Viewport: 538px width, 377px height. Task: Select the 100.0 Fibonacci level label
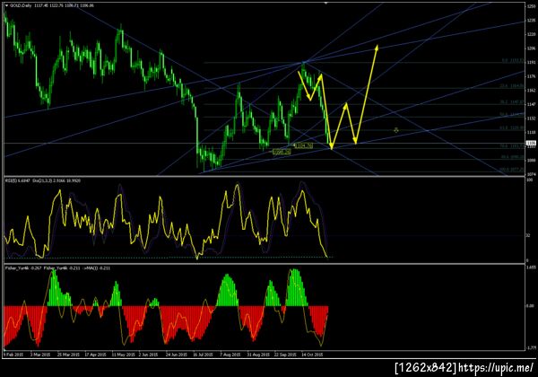pos(511,170)
